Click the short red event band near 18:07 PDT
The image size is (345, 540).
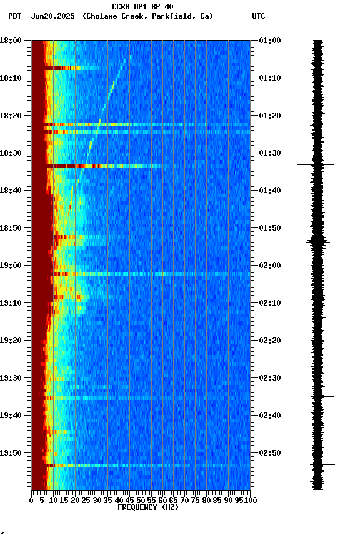pyautogui.click(x=62, y=68)
